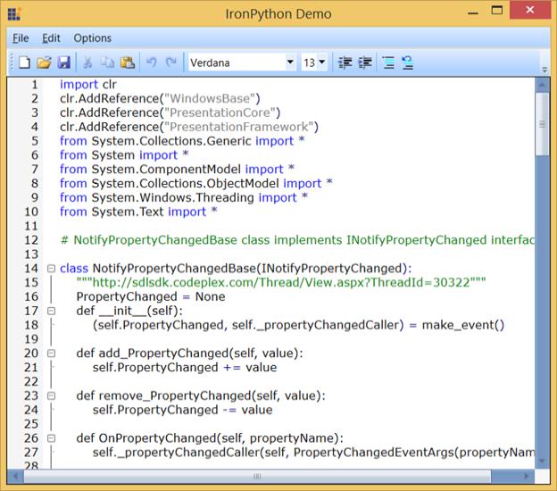
Task: Click the "PresentationFramework" string on line 4
Action: pos(238,127)
